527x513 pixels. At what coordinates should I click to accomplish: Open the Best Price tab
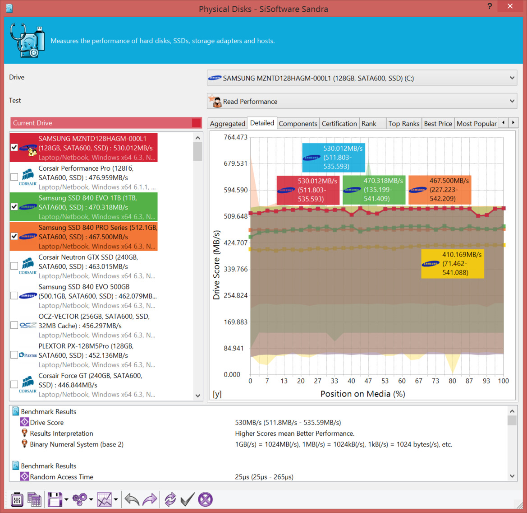(438, 124)
